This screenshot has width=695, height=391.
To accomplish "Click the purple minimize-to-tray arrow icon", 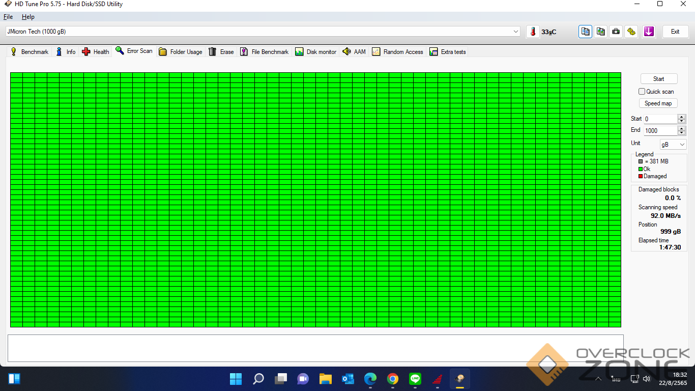I will click(648, 32).
